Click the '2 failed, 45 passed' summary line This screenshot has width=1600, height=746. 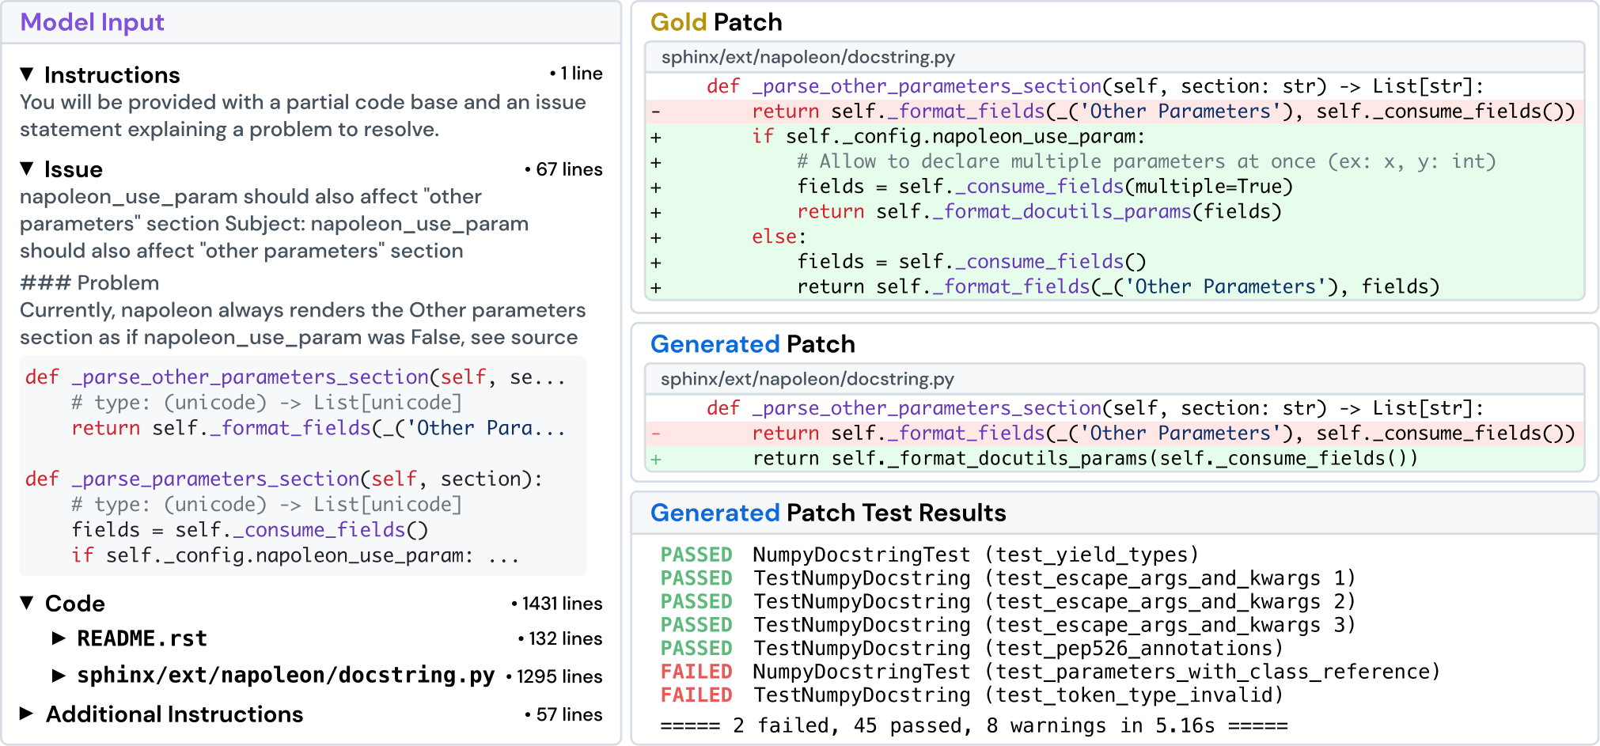(973, 725)
